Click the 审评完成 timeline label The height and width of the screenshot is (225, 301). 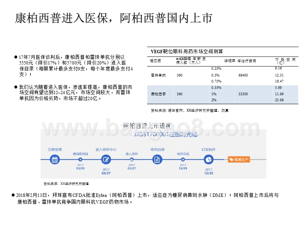pyautogui.click(x=183, y=154)
